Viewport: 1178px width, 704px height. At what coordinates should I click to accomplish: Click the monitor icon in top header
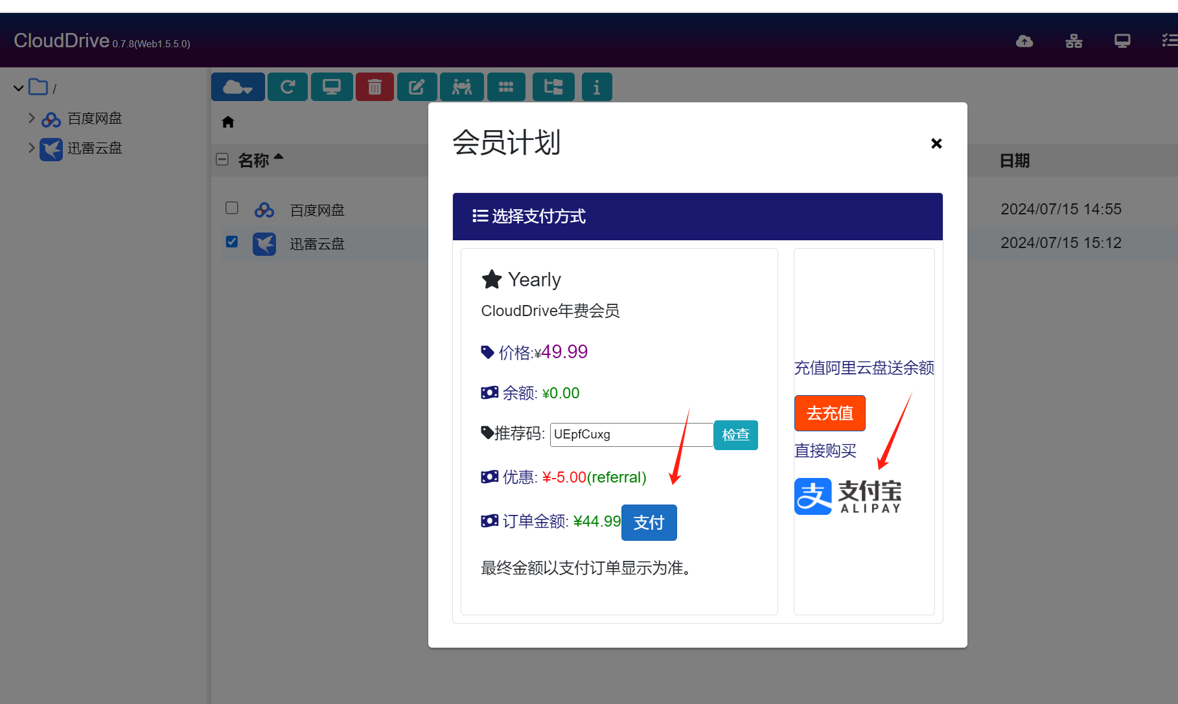(x=1122, y=41)
